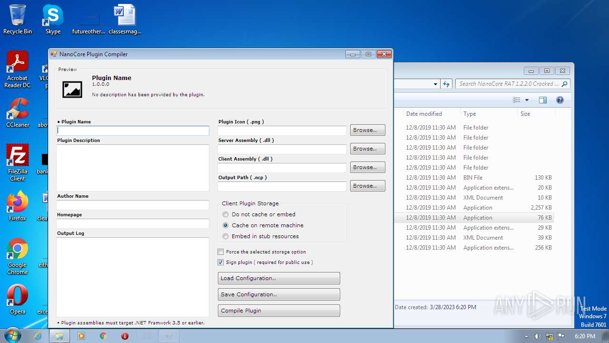Viewport: 609px width, 343px height.
Task: Click the NanoCore Plugin Compiler taskbar button
Action: pyautogui.click(x=169, y=336)
